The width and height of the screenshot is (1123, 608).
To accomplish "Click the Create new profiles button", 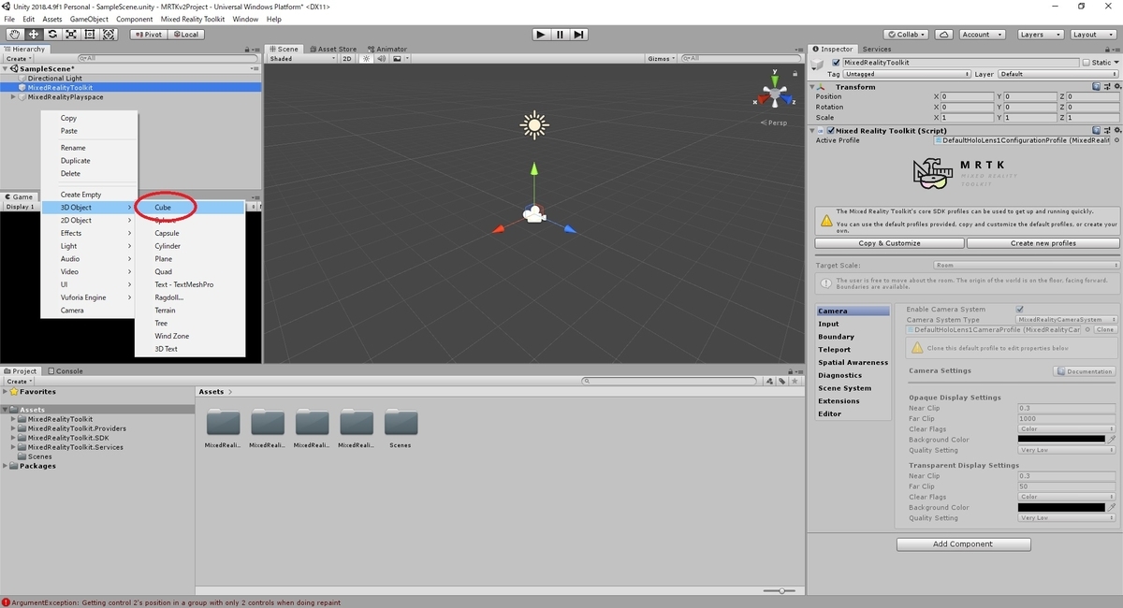I will [x=1043, y=243].
